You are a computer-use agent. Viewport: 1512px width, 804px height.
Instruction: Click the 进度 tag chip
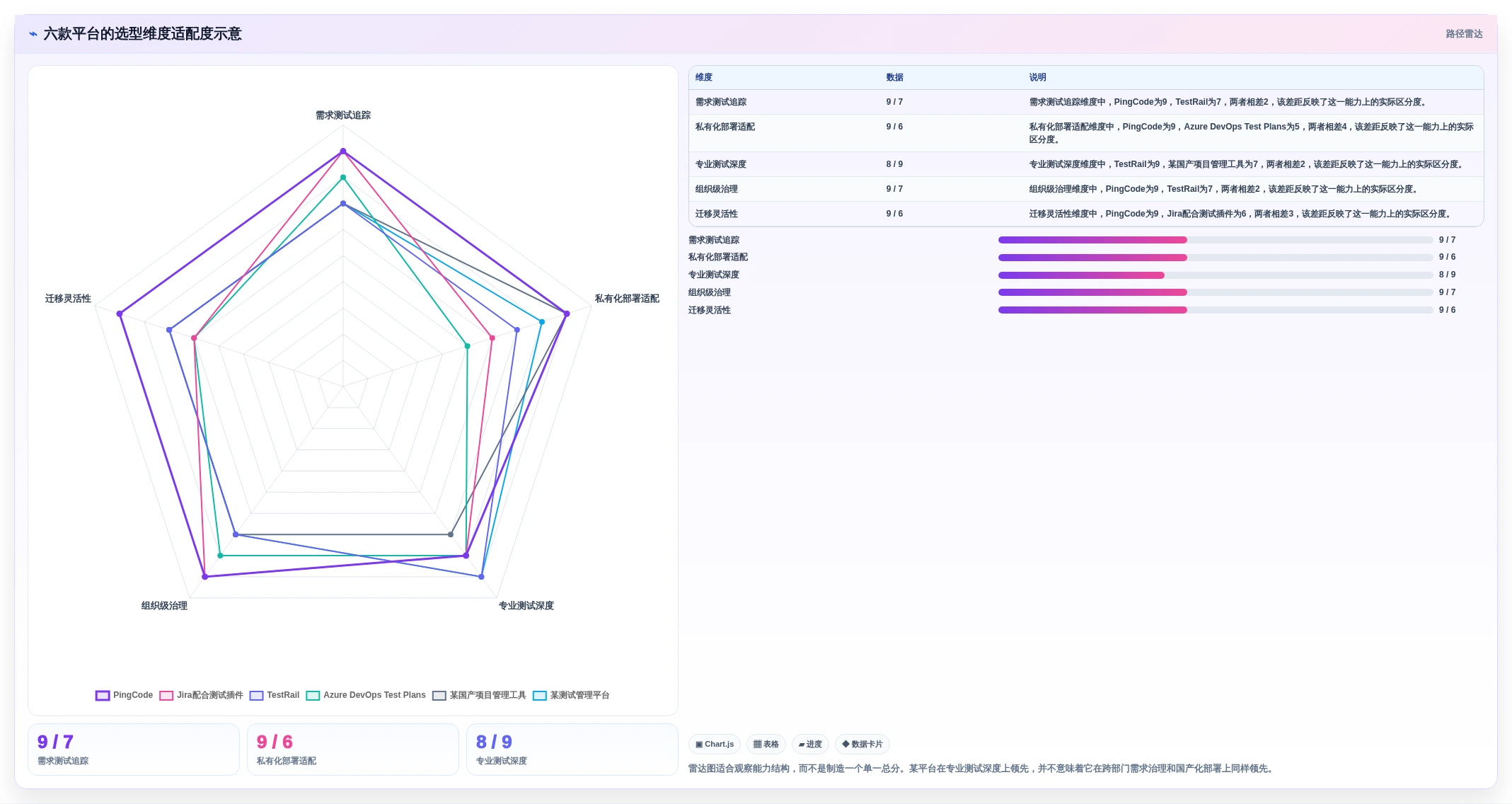tap(810, 744)
